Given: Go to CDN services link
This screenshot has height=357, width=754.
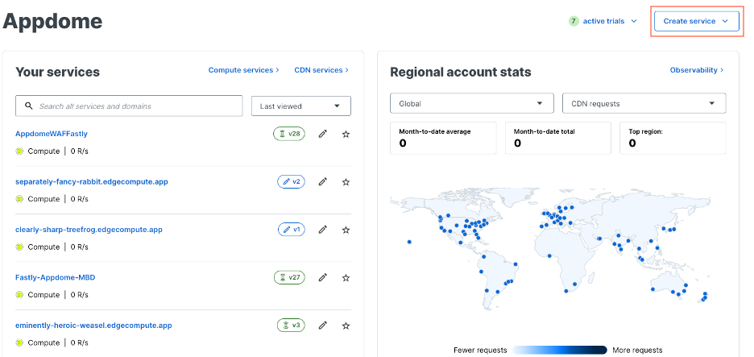Looking at the screenshot, I should (x=321, y=70).
